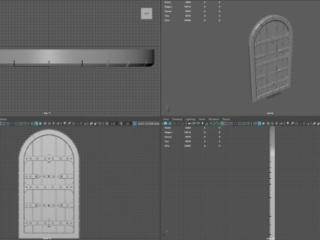
Task: Select Smooth Shade All in front panel
Action: click(x=36, y=123)
